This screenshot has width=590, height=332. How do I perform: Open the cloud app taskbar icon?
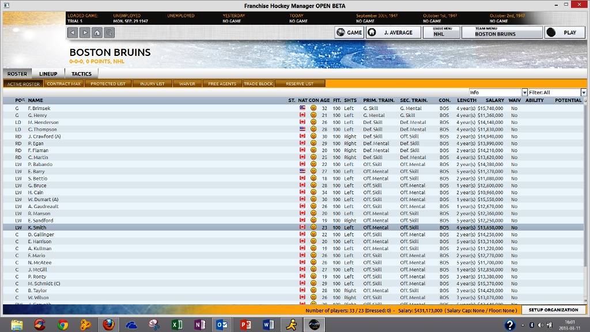coord(131,325)
